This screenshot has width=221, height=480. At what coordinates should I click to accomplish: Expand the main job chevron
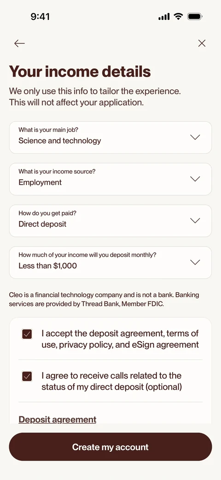(x=195, y=137)
